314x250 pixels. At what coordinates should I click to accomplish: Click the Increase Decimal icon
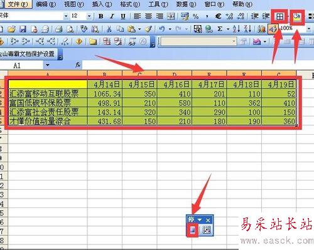pos(229,16)
